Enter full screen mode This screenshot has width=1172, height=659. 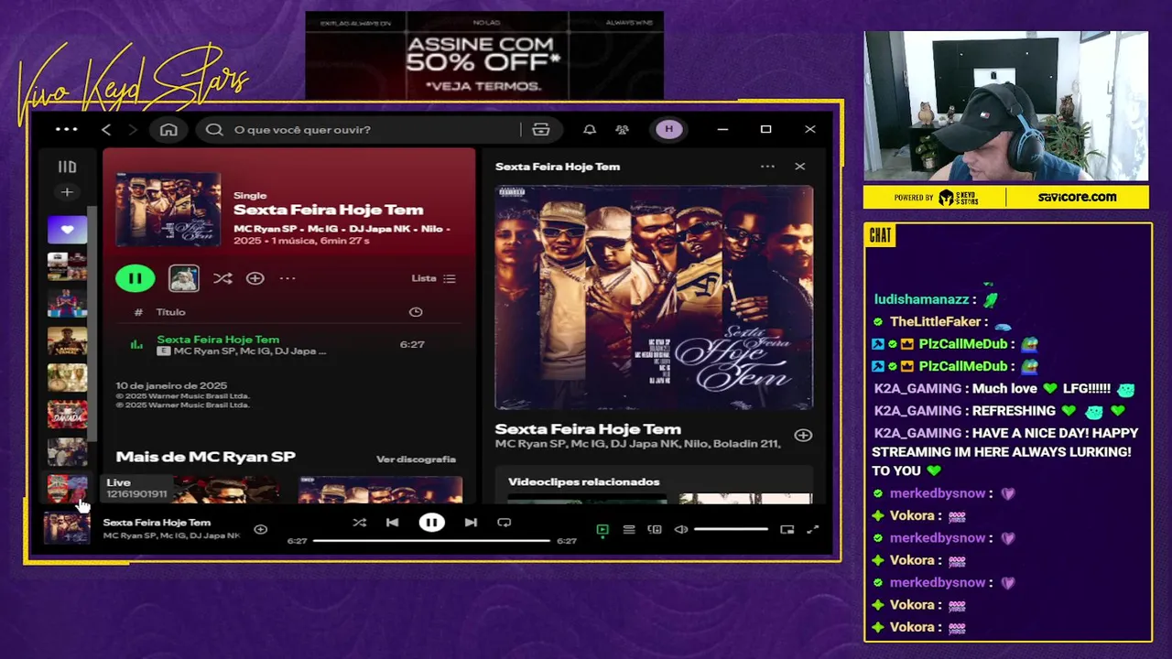pyautogui.click(x=812, y=529)
